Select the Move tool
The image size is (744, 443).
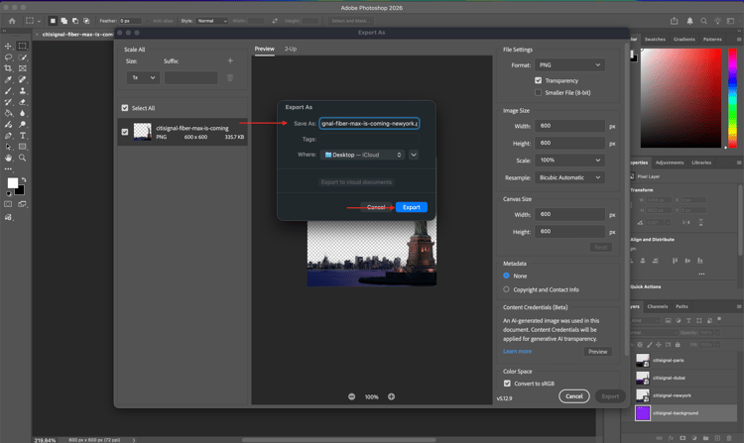(9, 47)
